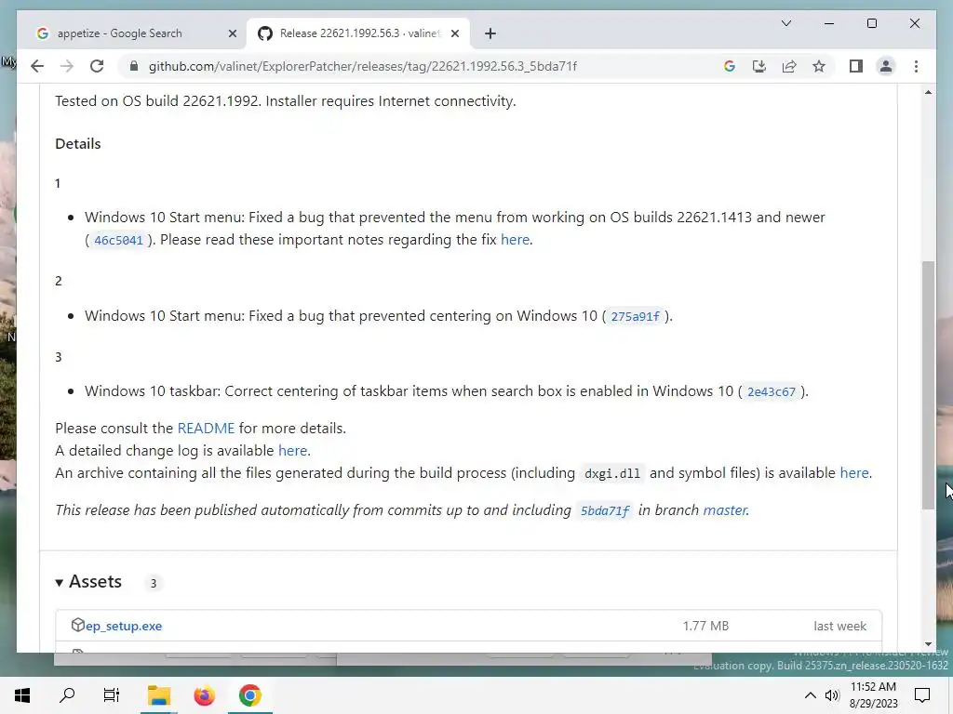Screen dimensions: 953x714
Task: Click the scrollbar down arrow
Action: click(x=928, y=644)
